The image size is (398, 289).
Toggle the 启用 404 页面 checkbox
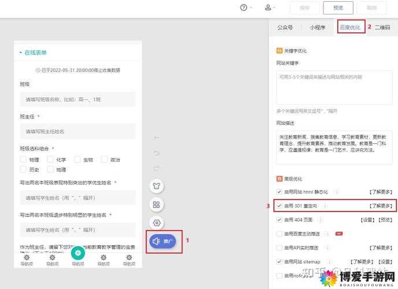click(279, 220)
